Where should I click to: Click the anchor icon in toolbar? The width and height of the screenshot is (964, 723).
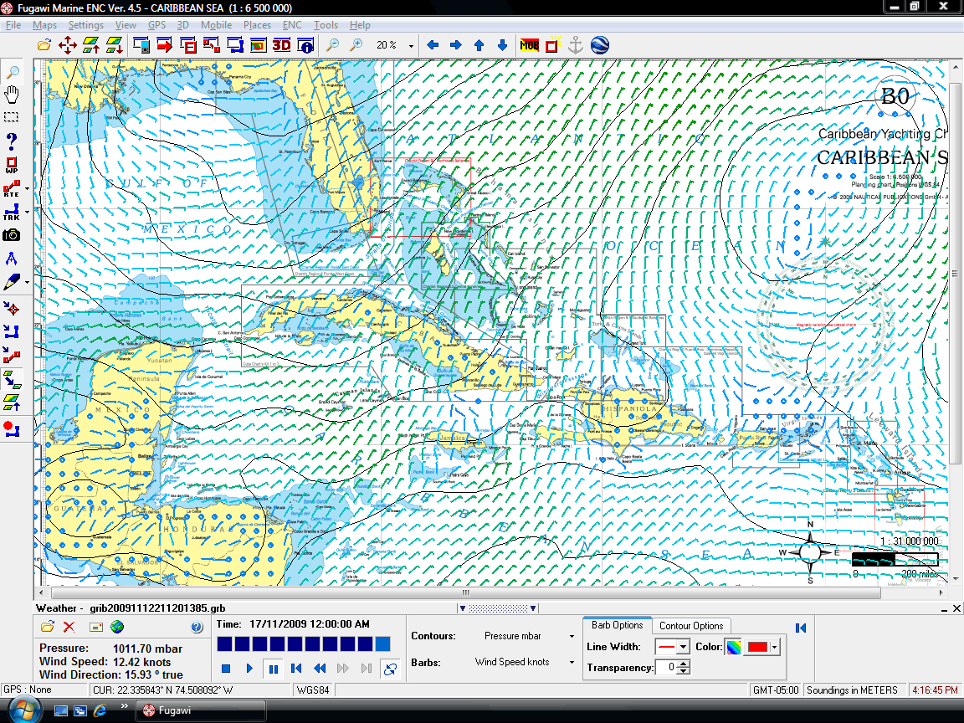click(575, 45)
